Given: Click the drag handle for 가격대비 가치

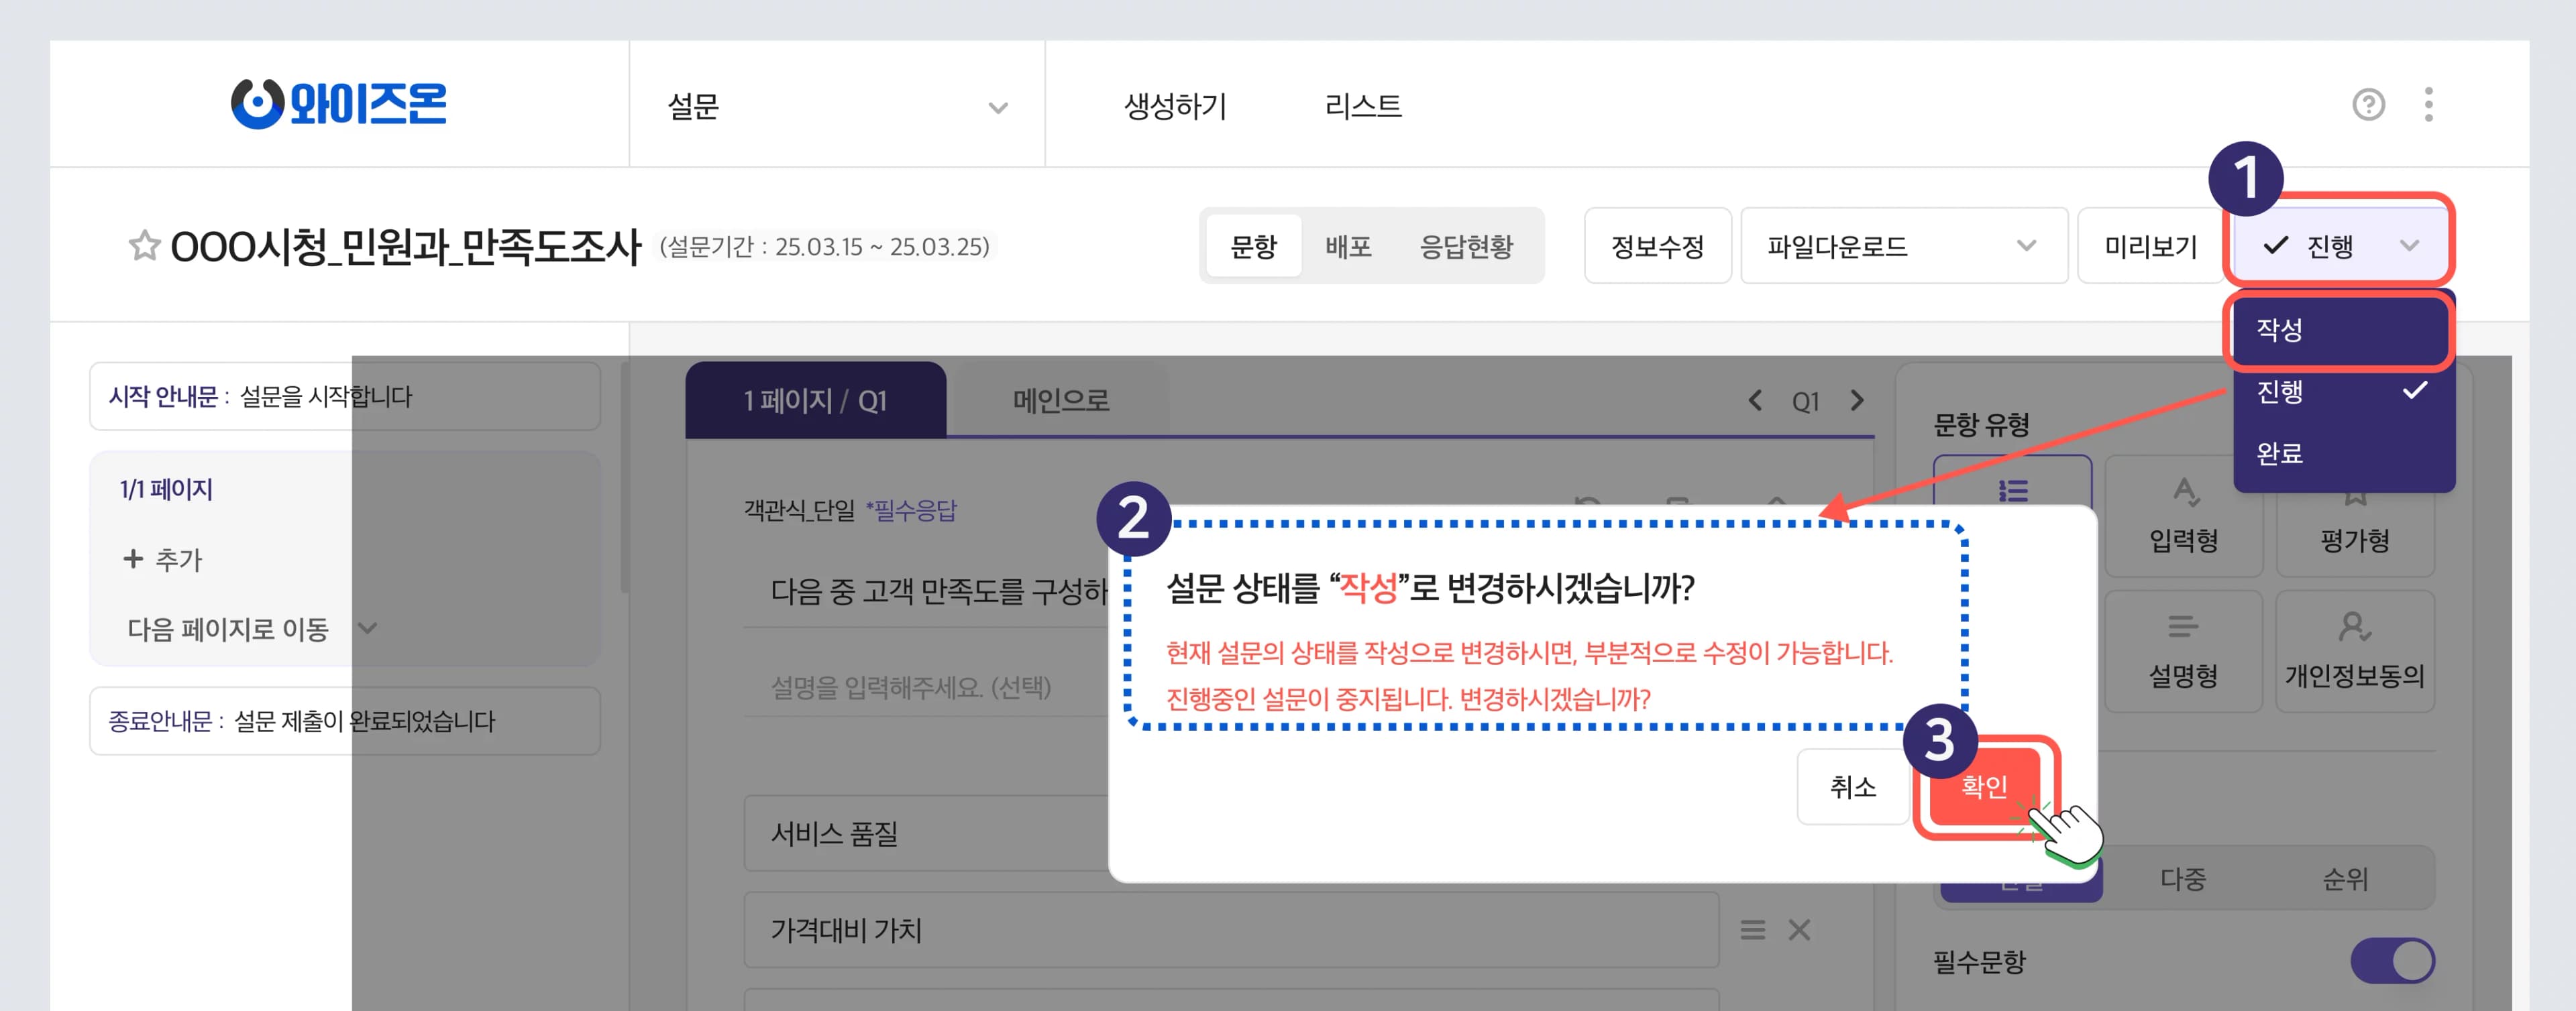Looking at the screenshot, I should coord(1752,930).
